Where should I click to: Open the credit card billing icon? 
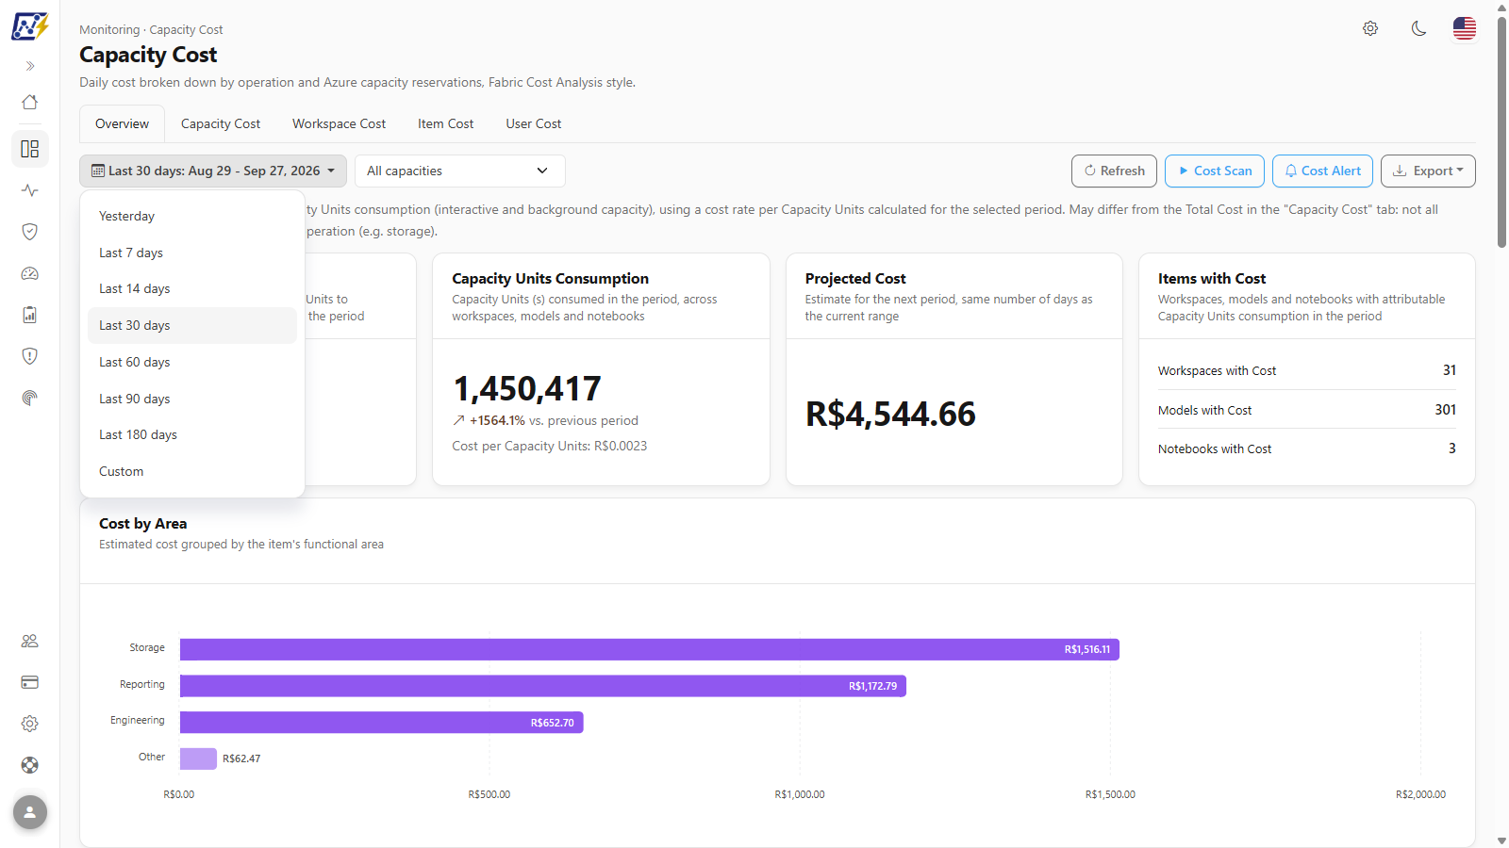click(30, 682)
